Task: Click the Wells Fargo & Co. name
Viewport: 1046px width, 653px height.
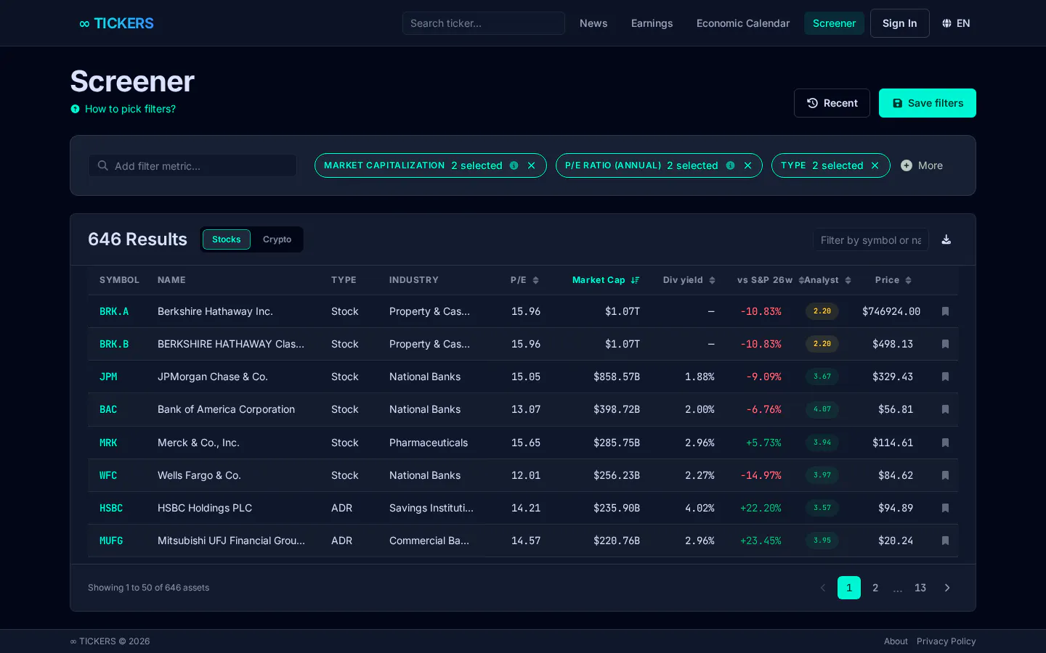Action: click(199, 475)
